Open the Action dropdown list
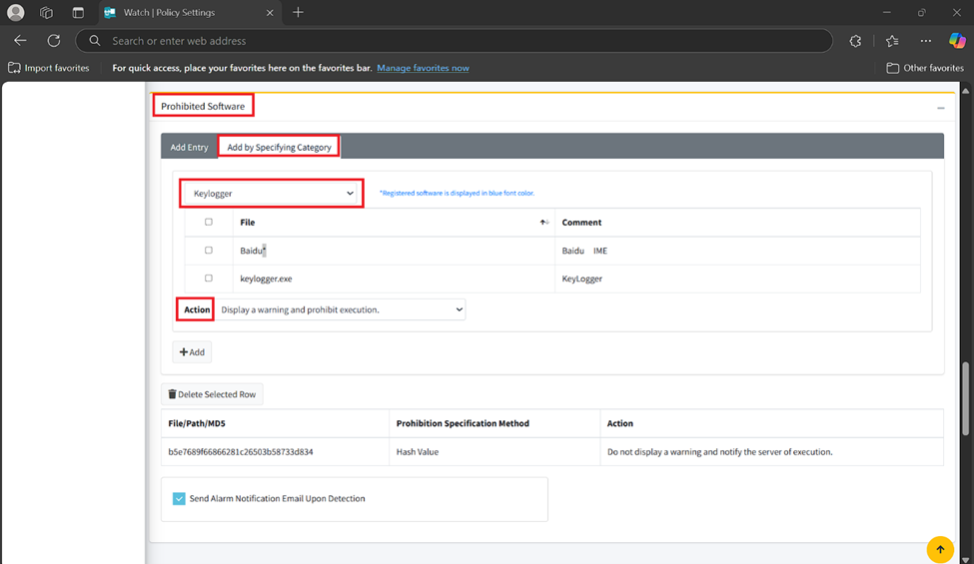This screenshot has height=564, width=974. tap(341, 310)
